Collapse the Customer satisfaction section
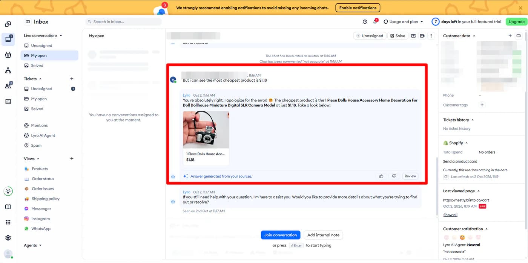The height and width of the screenshot is (263, 528). 465,229
